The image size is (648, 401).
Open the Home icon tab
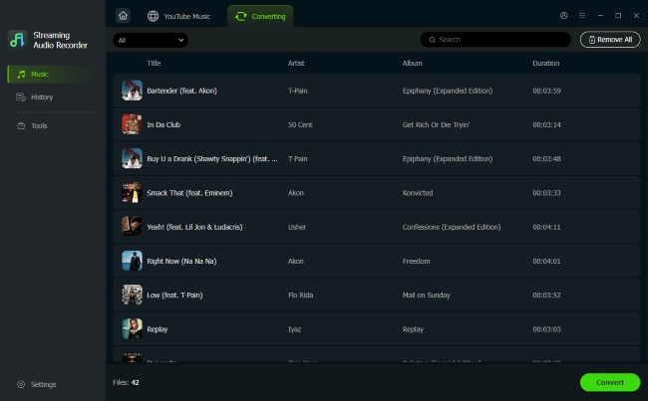[x=124, y=16]
